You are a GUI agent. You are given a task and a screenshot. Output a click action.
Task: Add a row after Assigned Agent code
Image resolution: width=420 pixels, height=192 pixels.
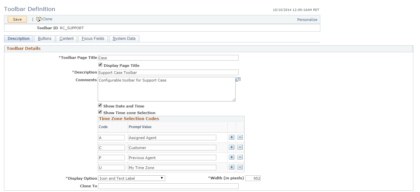(231, 137)
